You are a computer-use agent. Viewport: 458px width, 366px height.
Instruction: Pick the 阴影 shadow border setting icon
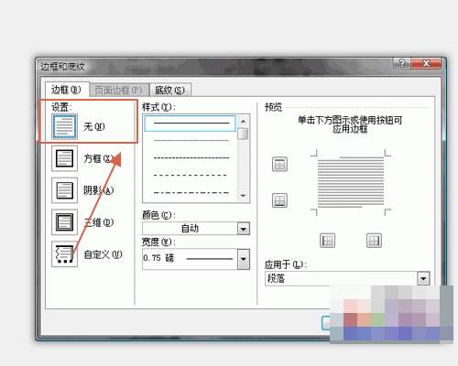pos(64,190)
